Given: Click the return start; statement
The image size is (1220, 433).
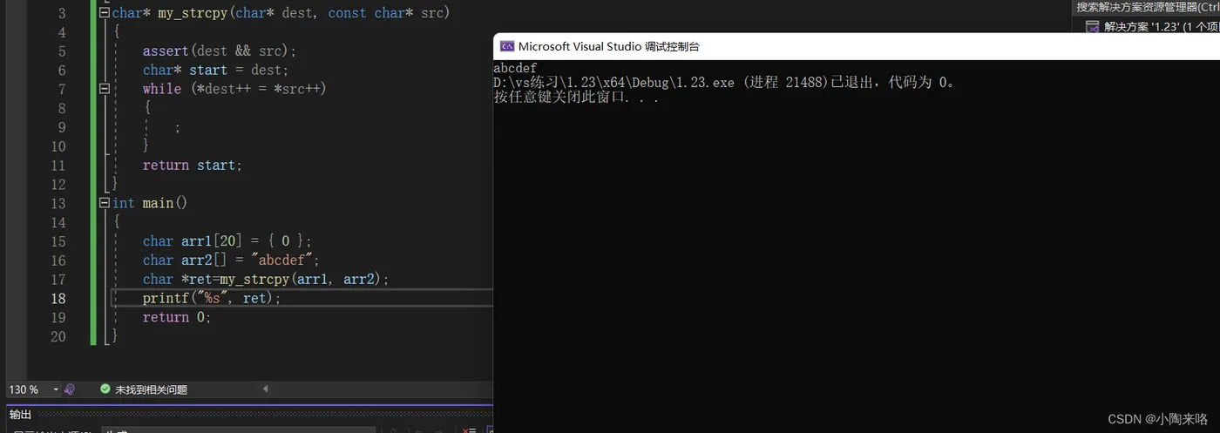Looking at the screenshot, I should 193,166.
